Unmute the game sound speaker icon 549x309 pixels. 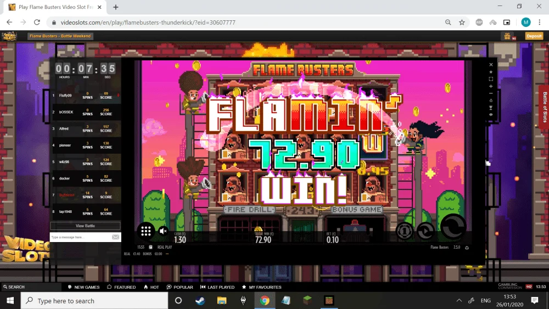tap(163, 231)
